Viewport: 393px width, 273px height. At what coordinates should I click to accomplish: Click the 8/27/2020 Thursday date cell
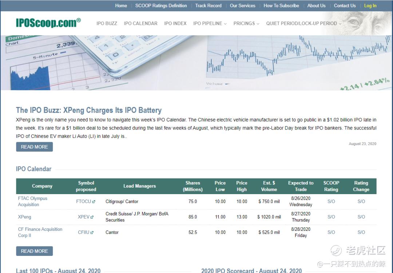[x=301, y=217]
